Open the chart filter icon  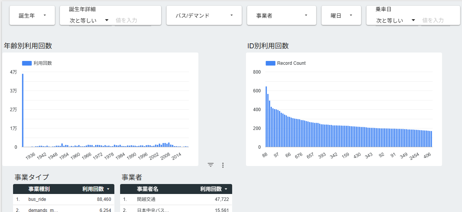(x=210, y=165)
